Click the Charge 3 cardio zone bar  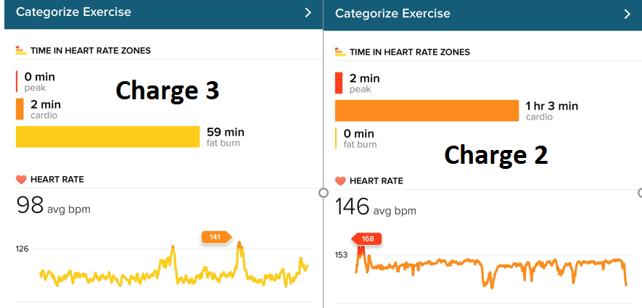20,109
